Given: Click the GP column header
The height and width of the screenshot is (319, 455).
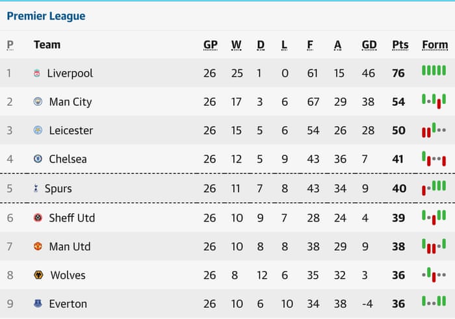Looking at the screenshot, I should coord(210,45).
